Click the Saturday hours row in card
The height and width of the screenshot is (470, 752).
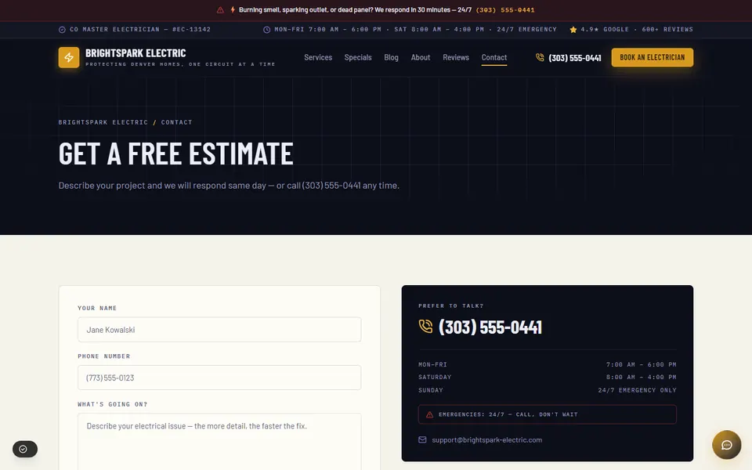548,378
